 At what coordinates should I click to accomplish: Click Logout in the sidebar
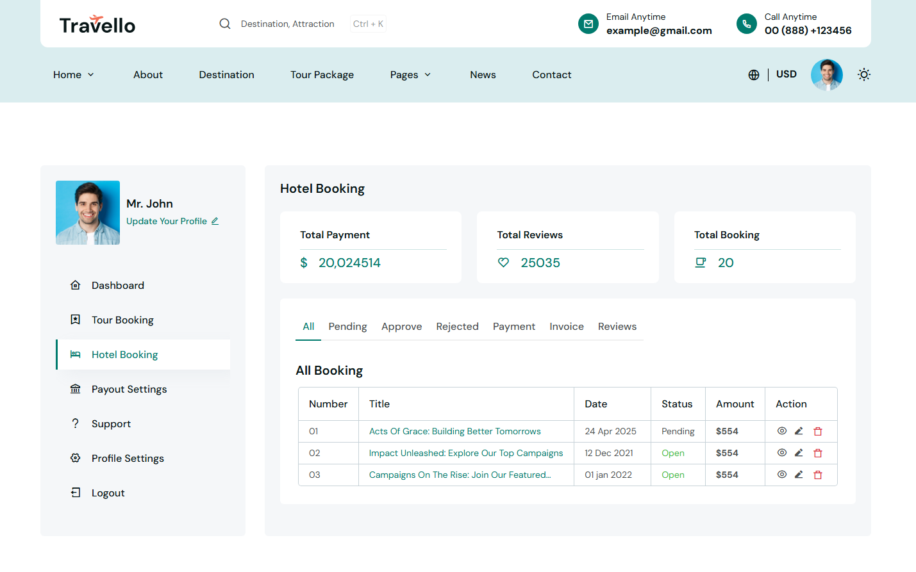(x=108, y=493)
